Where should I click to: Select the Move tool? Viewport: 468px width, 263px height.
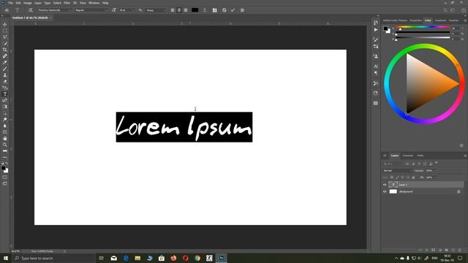[5, 24]
